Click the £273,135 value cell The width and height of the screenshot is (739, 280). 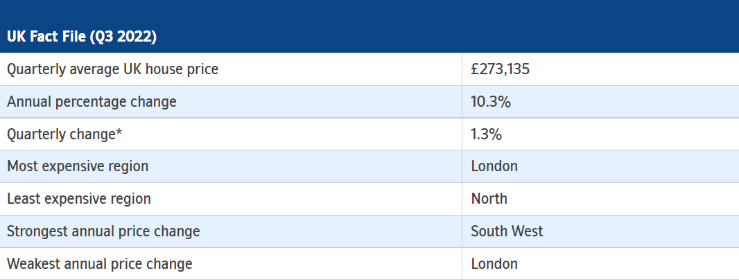500,69
